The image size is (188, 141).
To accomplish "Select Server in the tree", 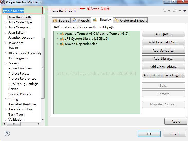I will [13, 89].
